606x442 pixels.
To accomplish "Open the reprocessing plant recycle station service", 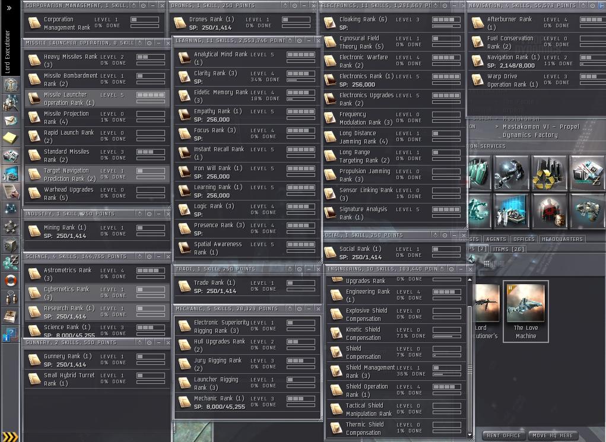I will (x=549, y=173).
